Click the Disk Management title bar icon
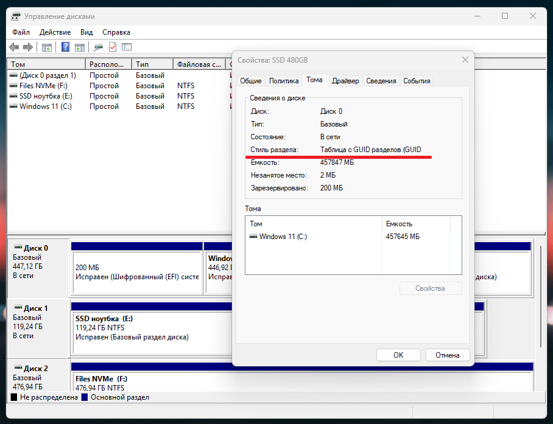The height and width of the screenshot is (424, 553). tap(15, 16)
